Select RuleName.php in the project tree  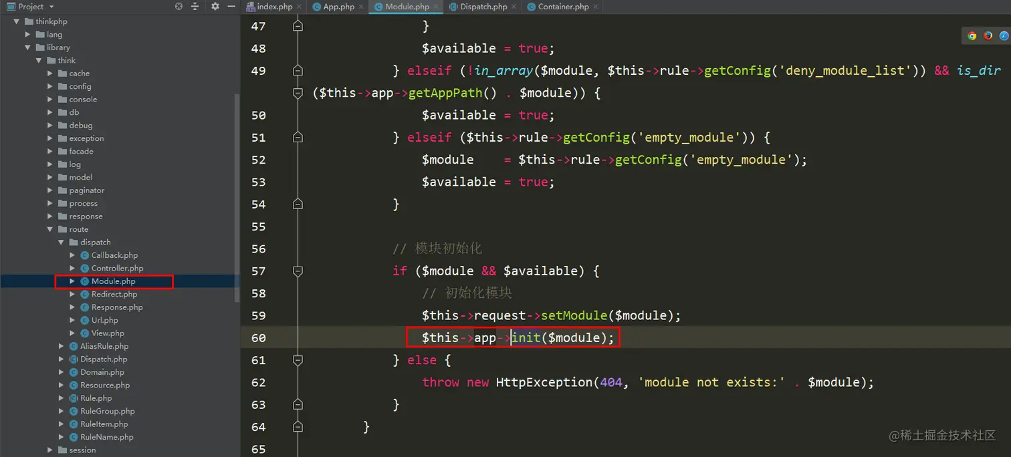coord(107,437)
